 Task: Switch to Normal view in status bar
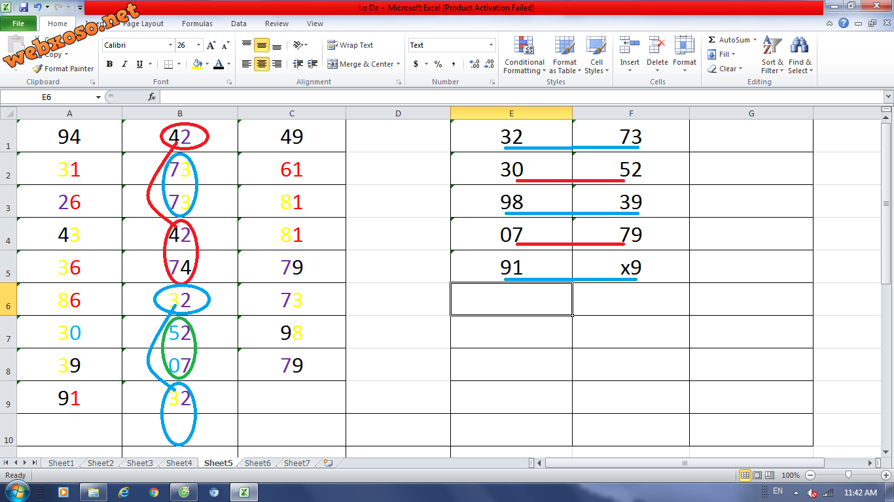[744, 475]
